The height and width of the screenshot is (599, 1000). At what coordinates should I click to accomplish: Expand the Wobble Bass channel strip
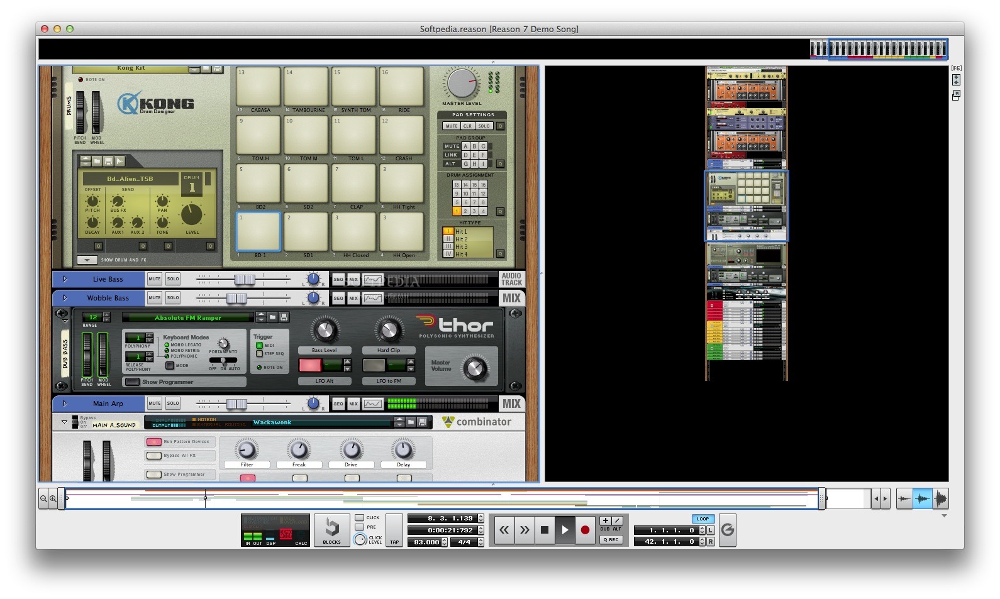pos(65,298)
